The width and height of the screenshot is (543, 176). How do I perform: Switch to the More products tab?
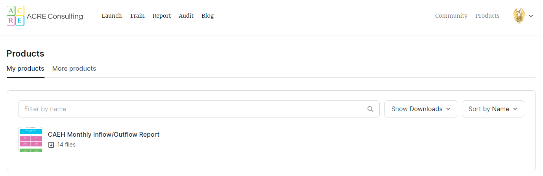pyautogui.click(x=74, y=68)
